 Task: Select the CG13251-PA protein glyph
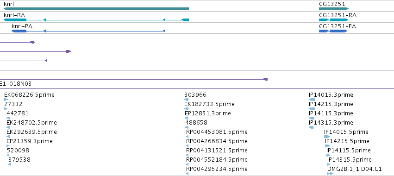coord(333,31)
